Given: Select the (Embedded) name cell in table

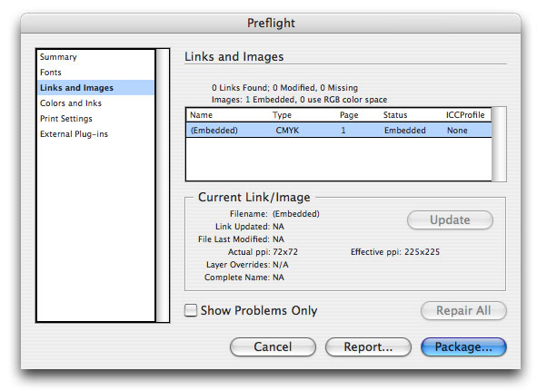Looking at the screenshot, I should pyautogui.click(x=214, y=131).
